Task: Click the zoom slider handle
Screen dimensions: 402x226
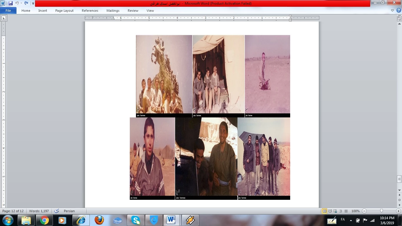Action: 381,211
